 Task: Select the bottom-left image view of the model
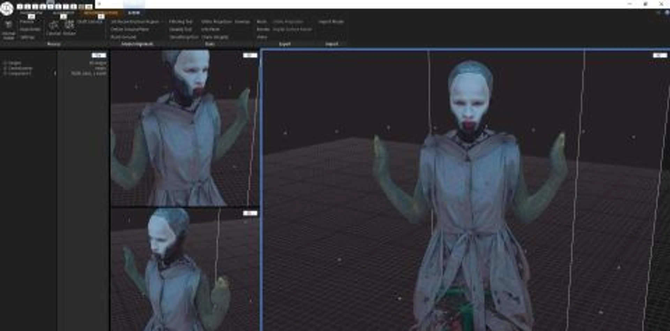(184, 270)
